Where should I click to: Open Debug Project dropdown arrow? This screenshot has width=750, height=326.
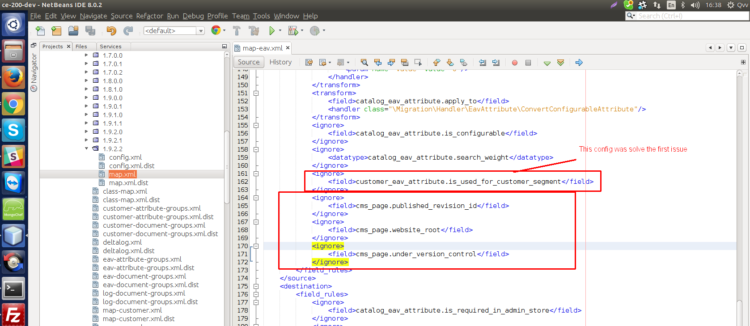point(302,30)
